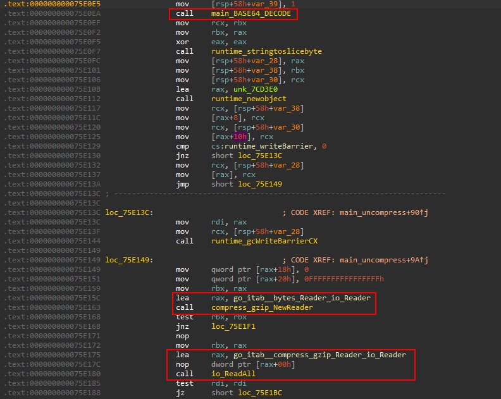The image size is (501, 399).
Task: Open runtime_gcWriteBarrierCX call target
Action: (264, 241)
